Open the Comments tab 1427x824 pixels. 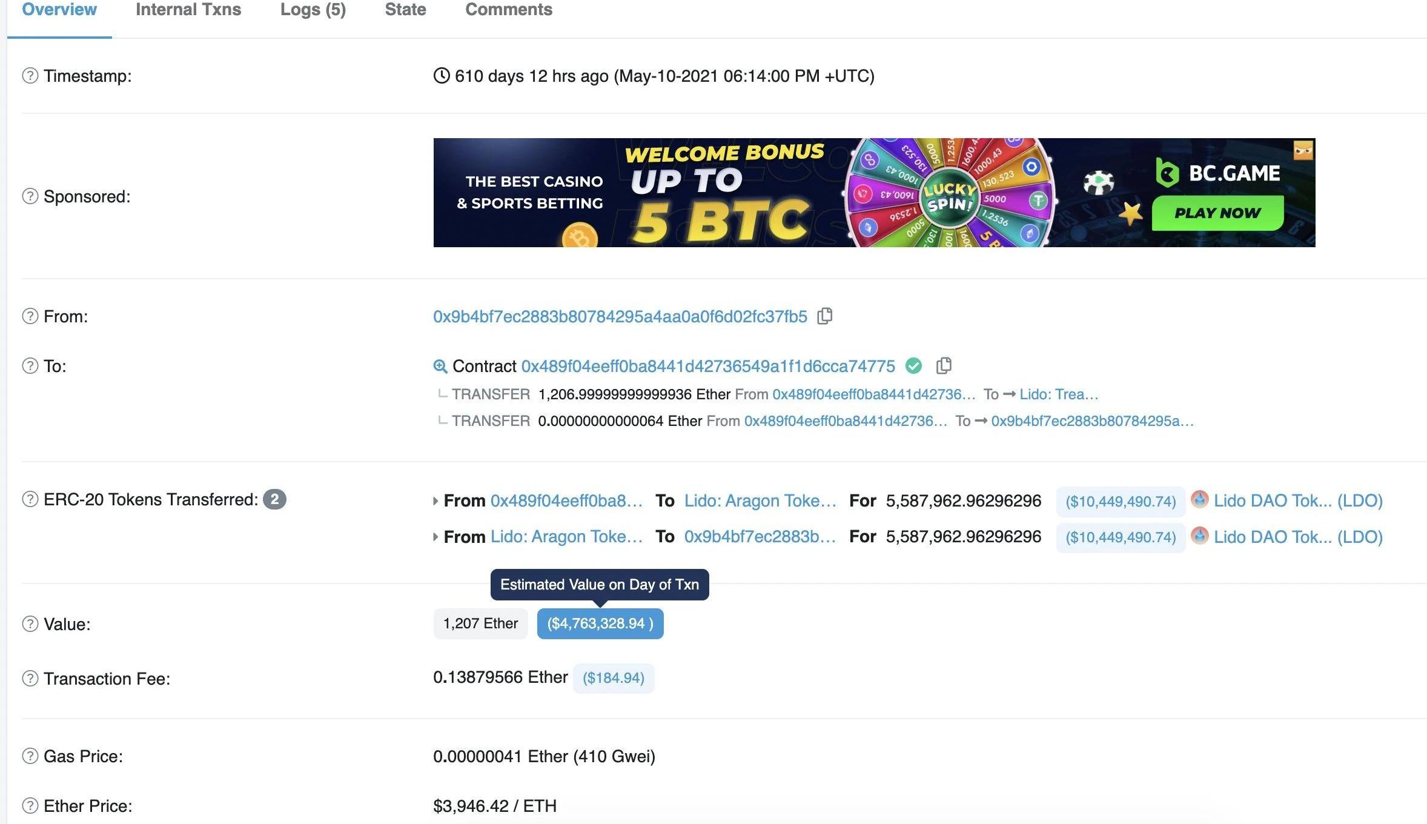click(x=509, y=10)
